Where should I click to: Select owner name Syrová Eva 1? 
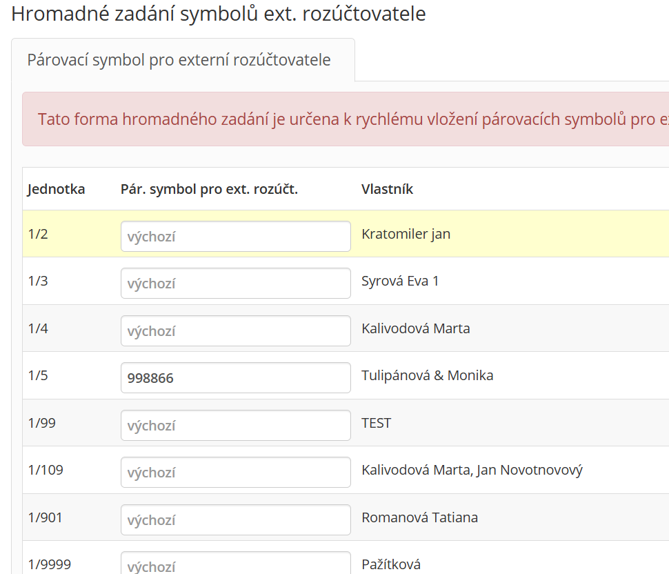coord(400,281)
